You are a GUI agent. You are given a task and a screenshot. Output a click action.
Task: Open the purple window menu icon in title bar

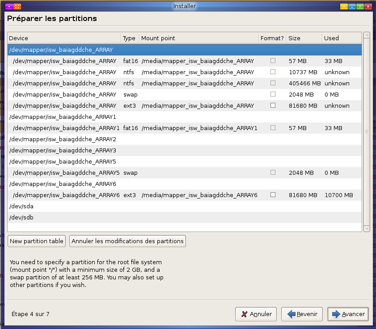tap(8, 6)
